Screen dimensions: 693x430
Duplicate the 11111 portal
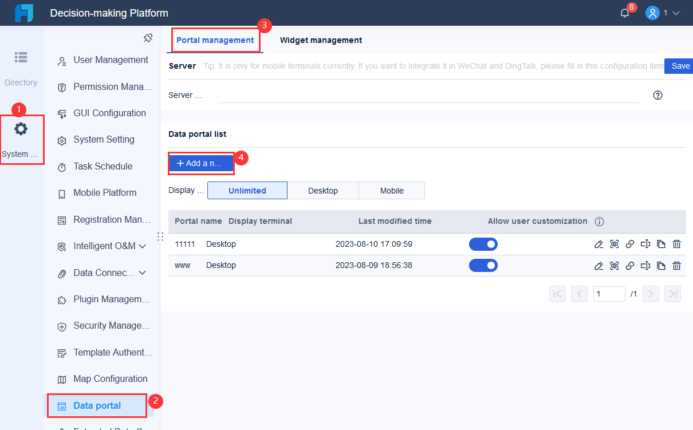point(661,244)
